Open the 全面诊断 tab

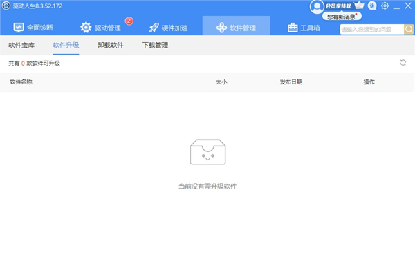pyautogui.click(x=33, y=28)
